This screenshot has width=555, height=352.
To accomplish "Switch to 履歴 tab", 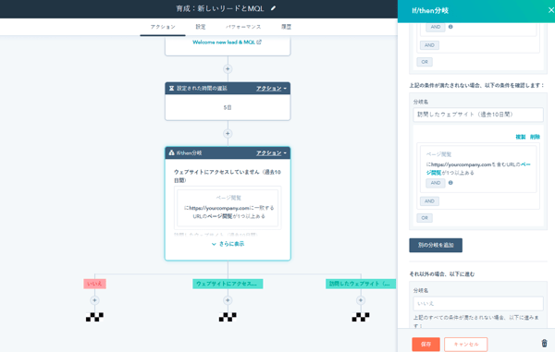I will [x=286, y=27].
